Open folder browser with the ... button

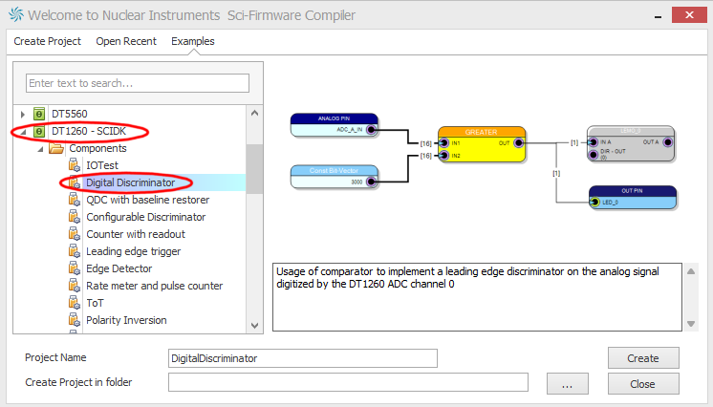pyautogui.click(x=568, y=384)
